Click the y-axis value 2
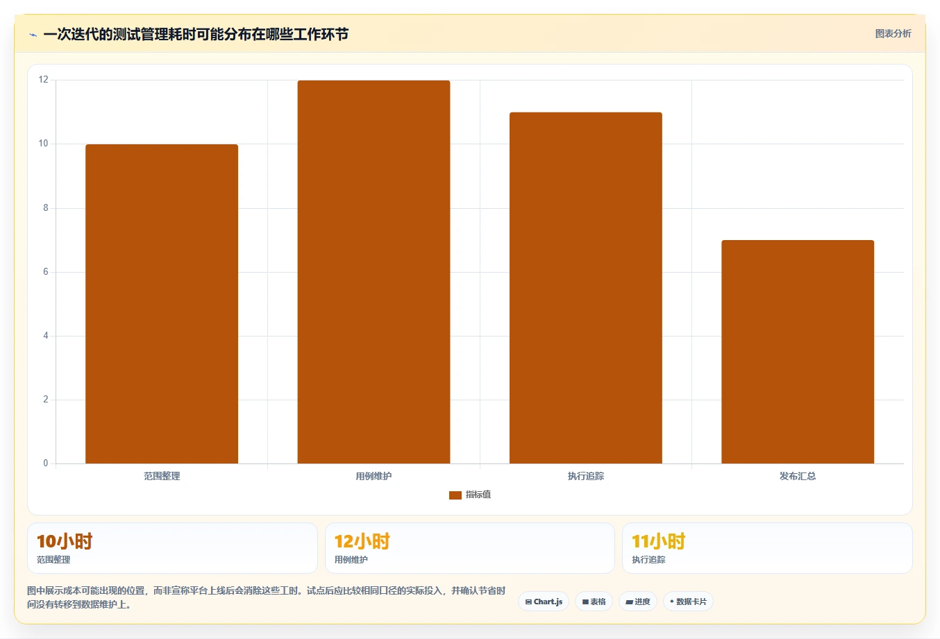The image size is (940, 639). (x=46, y=400)
